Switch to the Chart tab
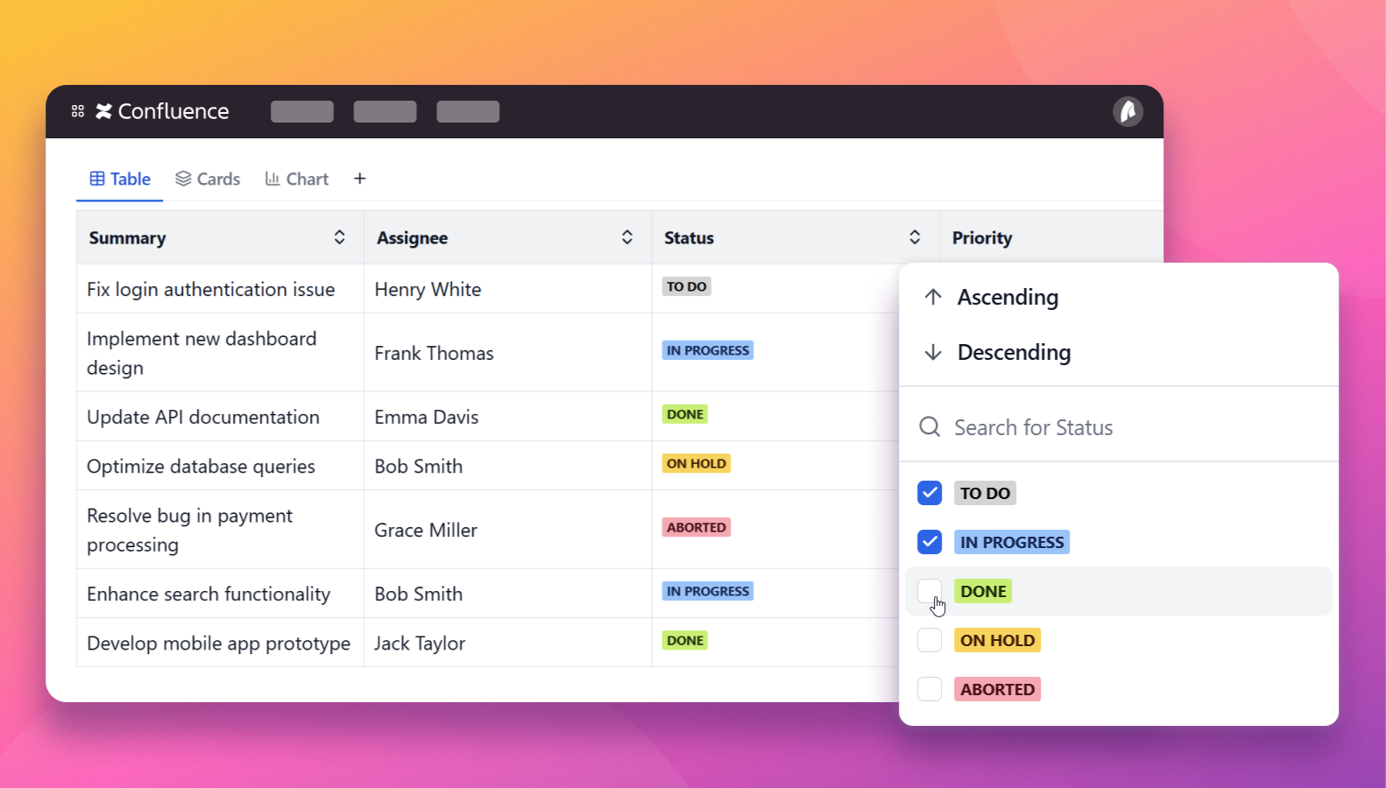The width and height of the screenshot is (1386, 788). pyautogui.click(x=297, y=179)
